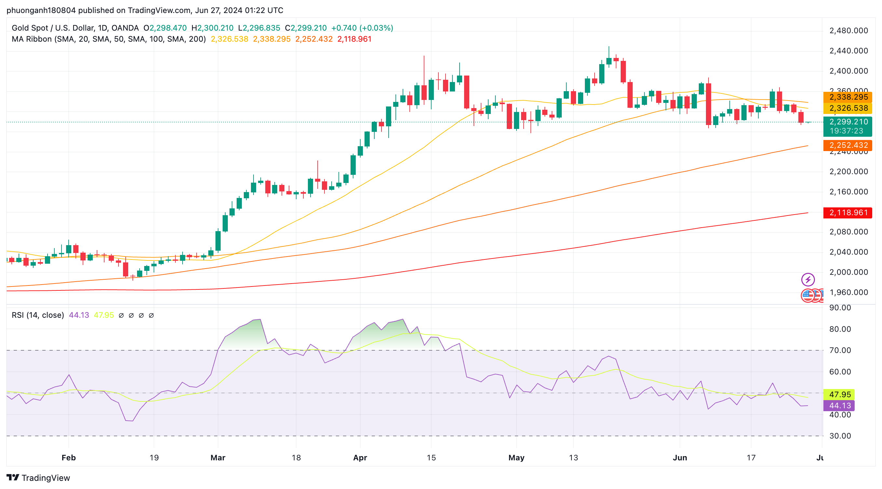Viewport: 882px width, 489px height.
Task: Click the 2,400.000 price scale label
Action: click(x=848, y=71)
